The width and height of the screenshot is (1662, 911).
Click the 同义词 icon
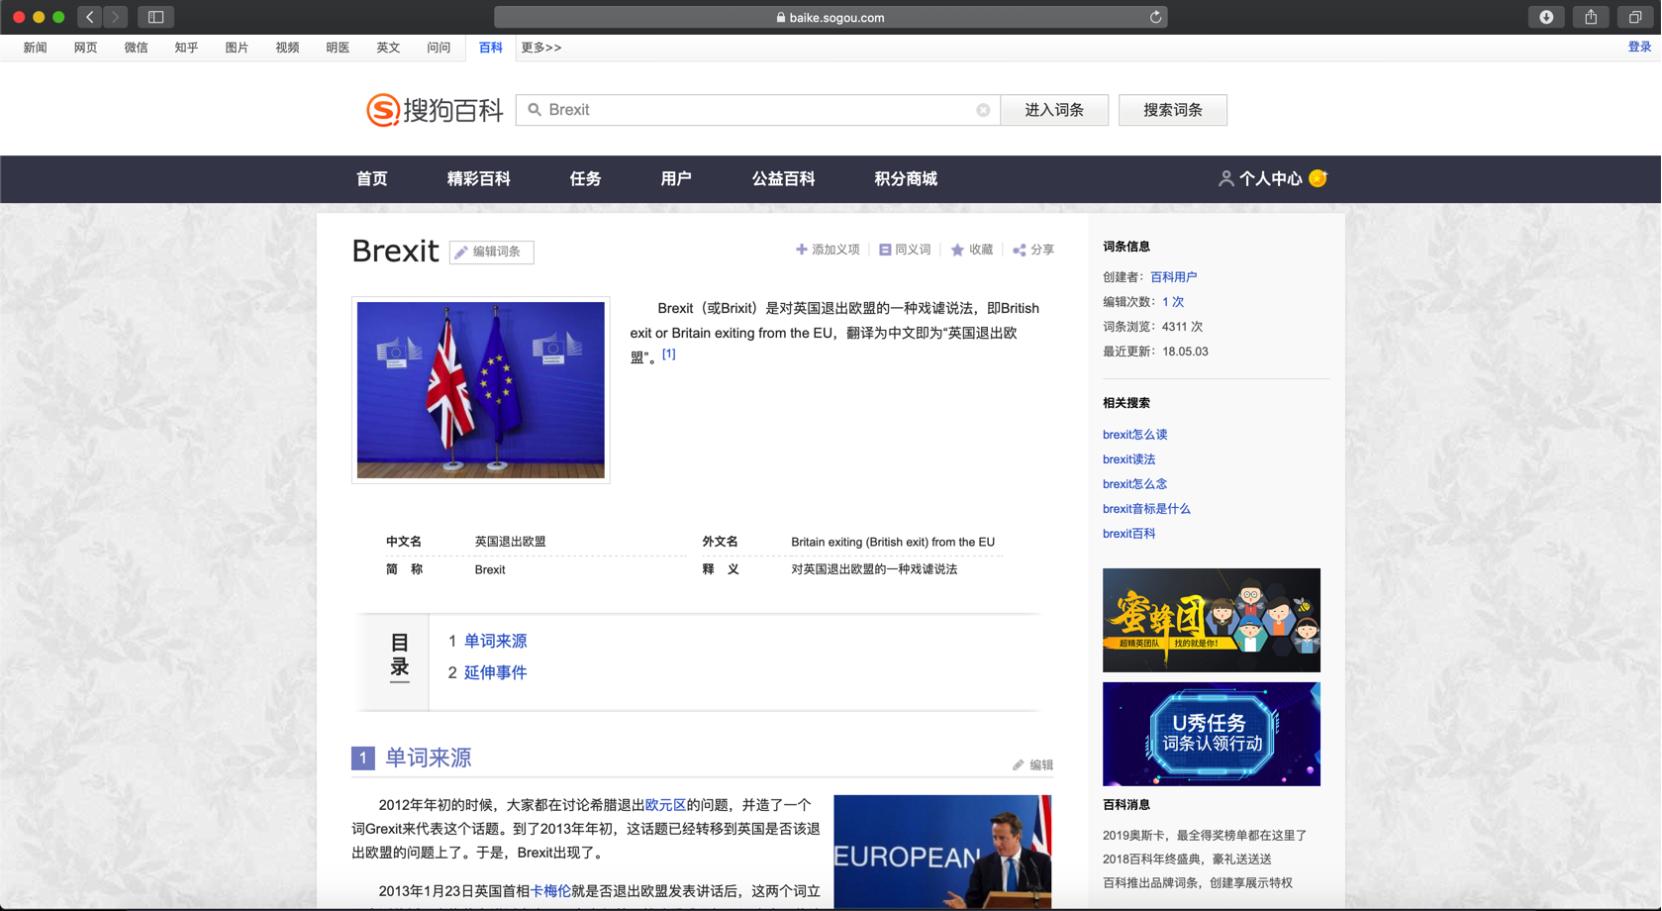point(885,250)
